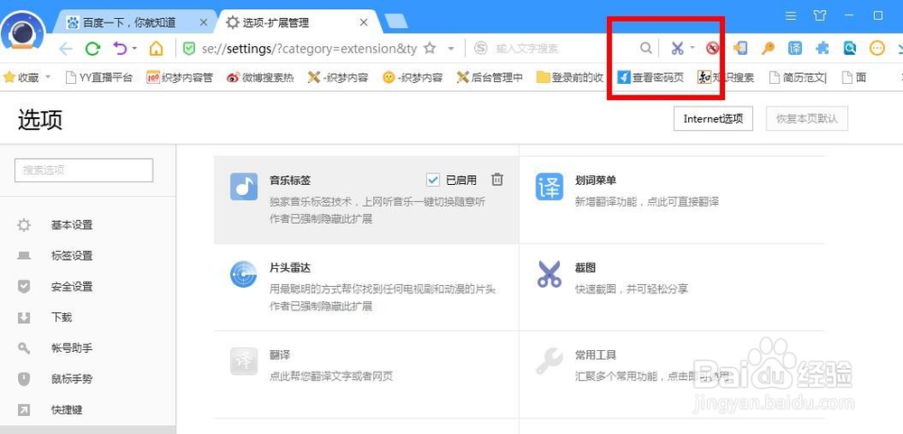Click the green security shield in address bar
Image resolution: width=903 pixels, height=434 pixels.
coord(189,49)
